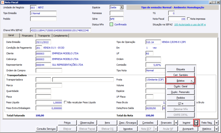This screenshot has height=133, width=221.
Task: Open the Observações button
Action: click(x=87, y=123)
